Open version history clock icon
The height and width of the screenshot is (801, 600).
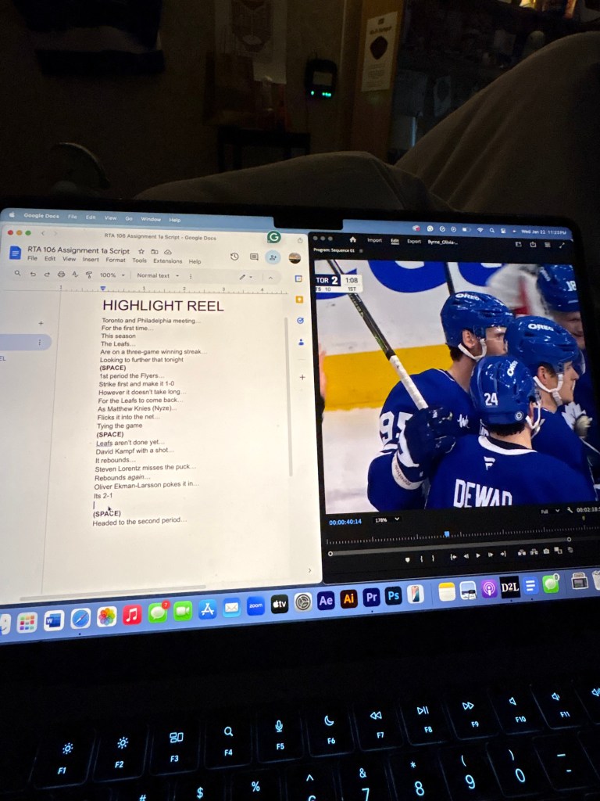click(234, 257)
